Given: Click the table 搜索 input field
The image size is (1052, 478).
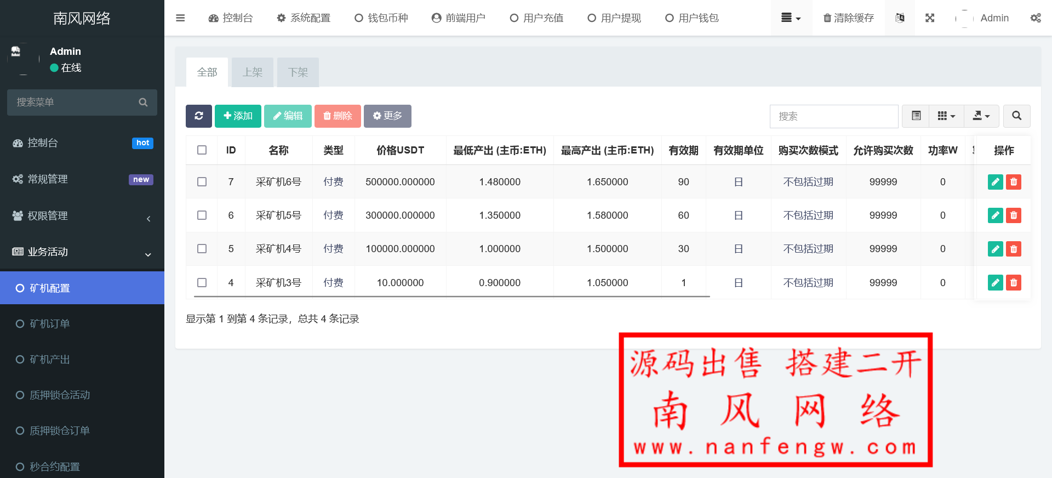Looking at the screenshot, I should click(x=833, y=116).
